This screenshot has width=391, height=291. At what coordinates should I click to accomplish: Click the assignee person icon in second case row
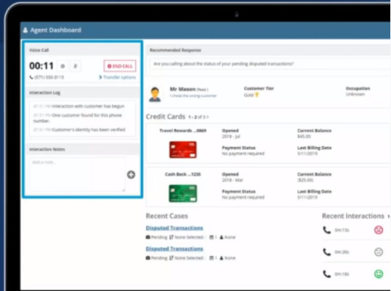tap(222, 258)
